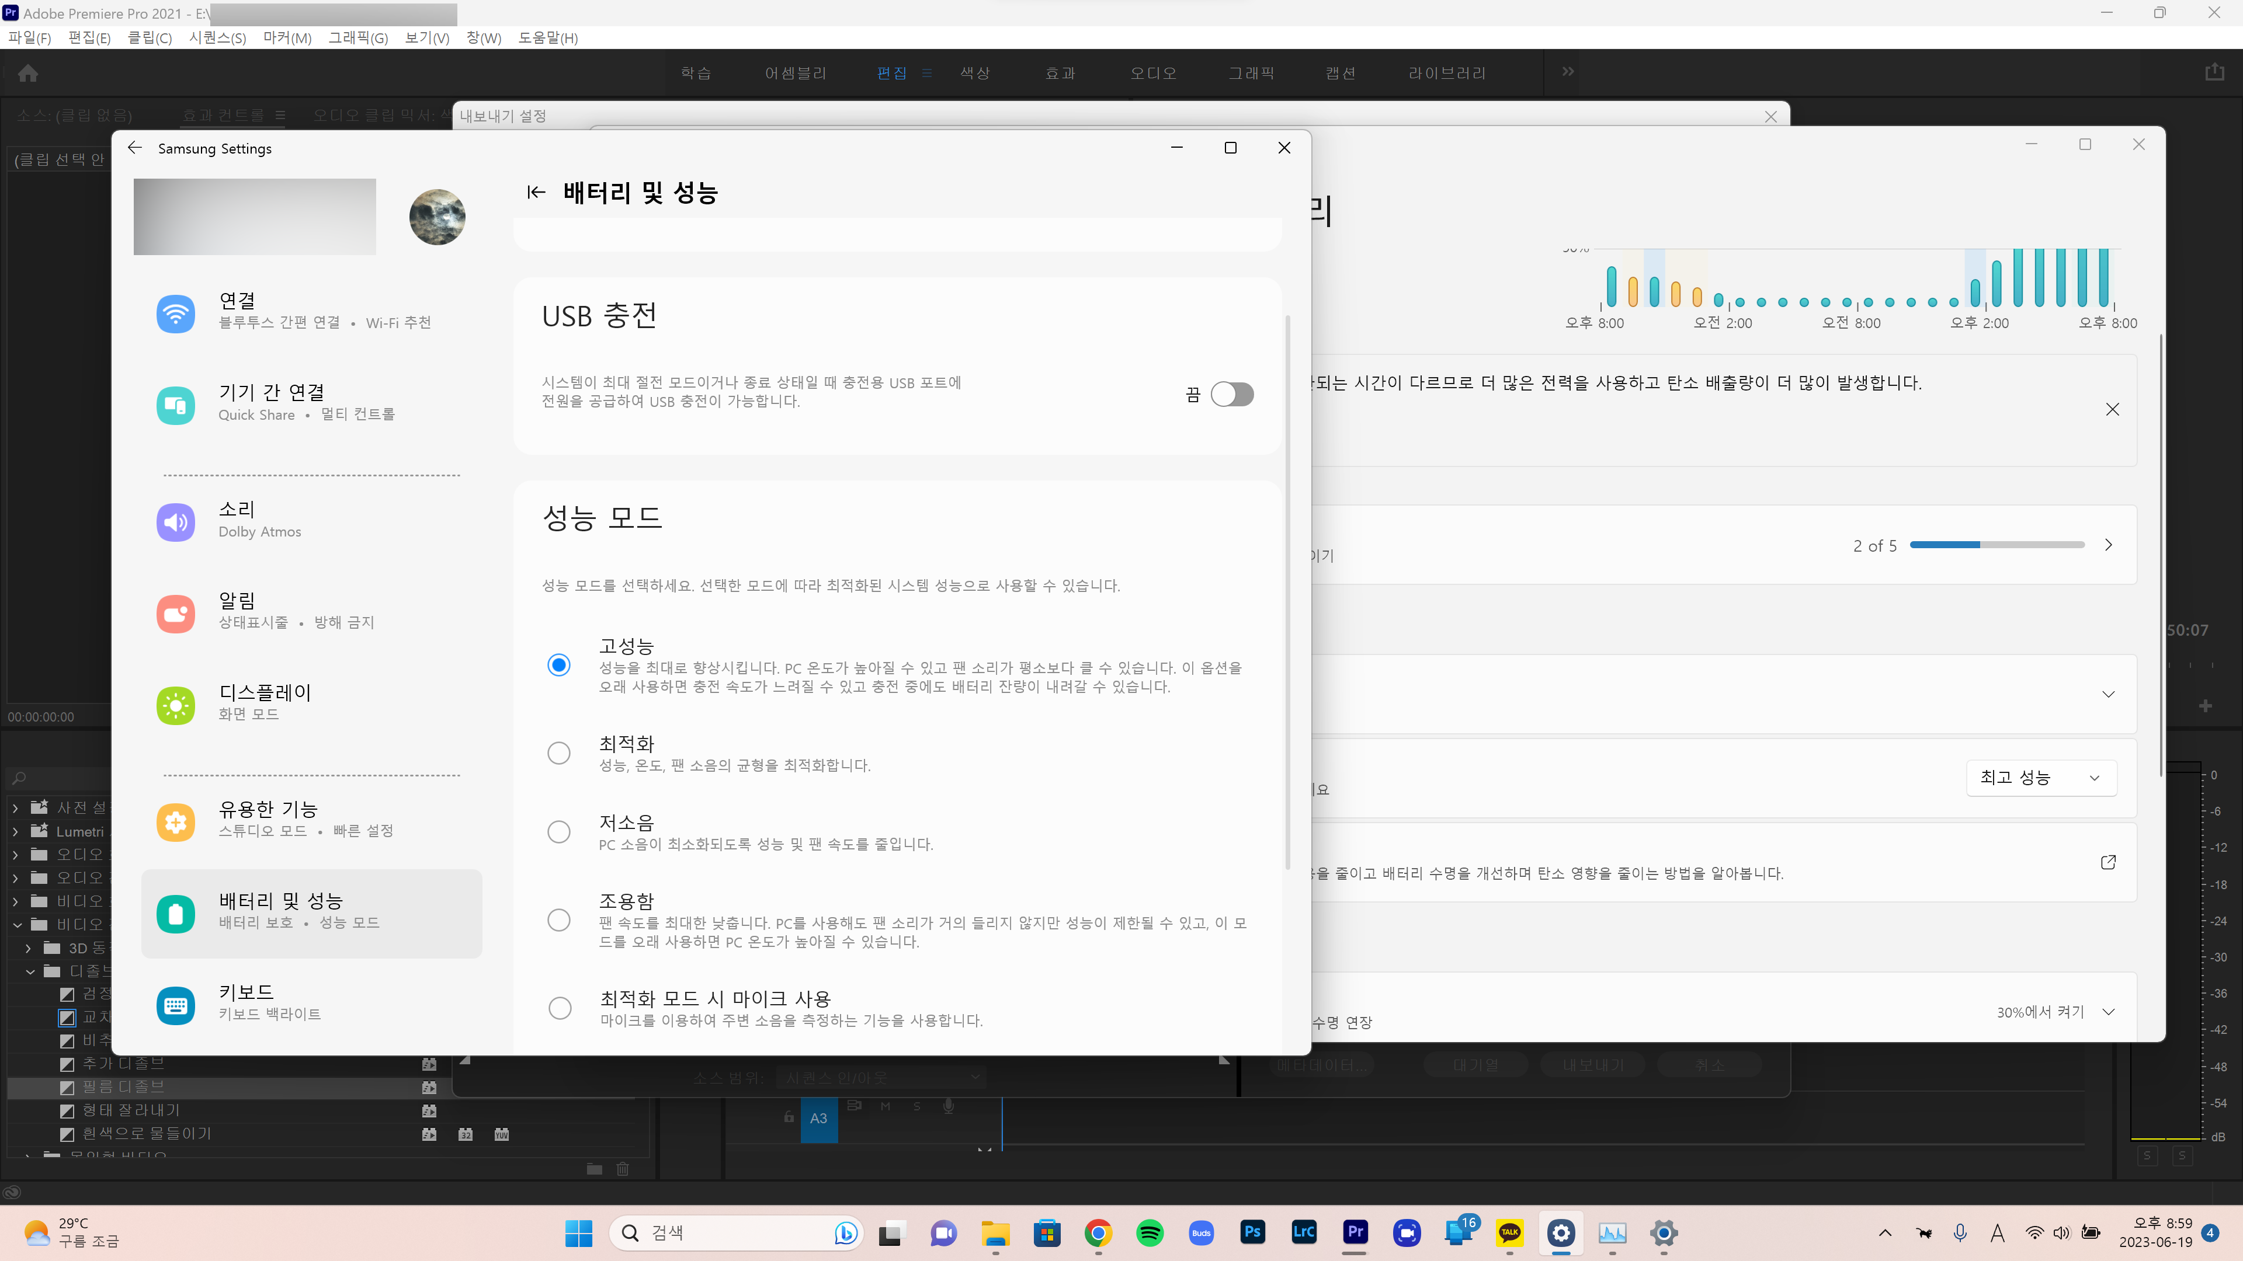The height and width of the screenshot is (1261, 2243).
Task: Open the 연결 Wi-Fi settings icon
Action: click(175, 312)
